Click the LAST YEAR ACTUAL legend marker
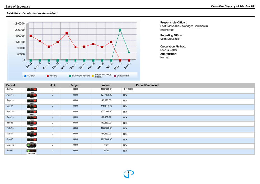This screenshot has height=184, width=260. pos(70,76)
